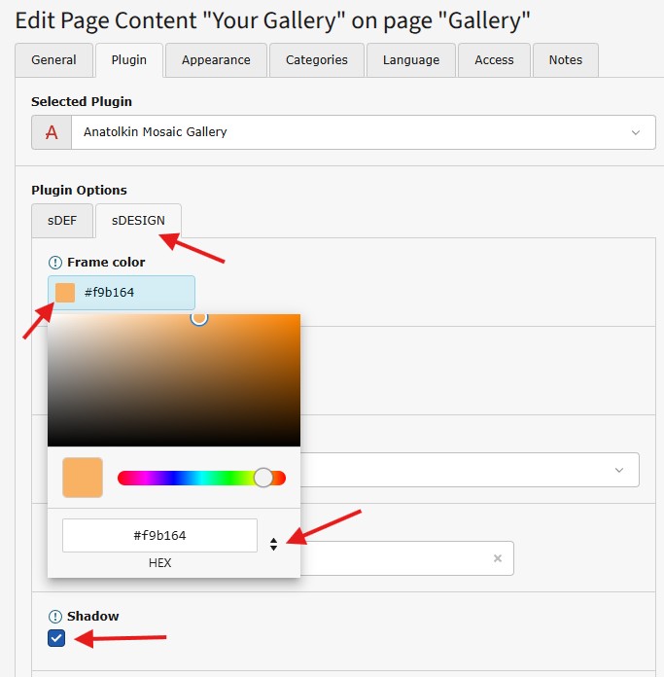The width and height of the screenshot is (664, 677).
Task: Go to the Categories tab
Action: click(x=316, y=60)
